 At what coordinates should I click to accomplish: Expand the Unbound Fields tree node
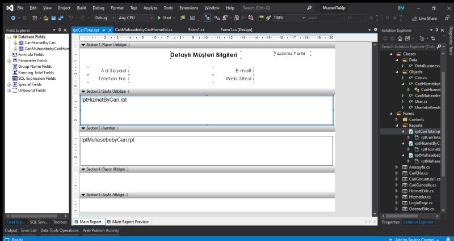(9, 91)
